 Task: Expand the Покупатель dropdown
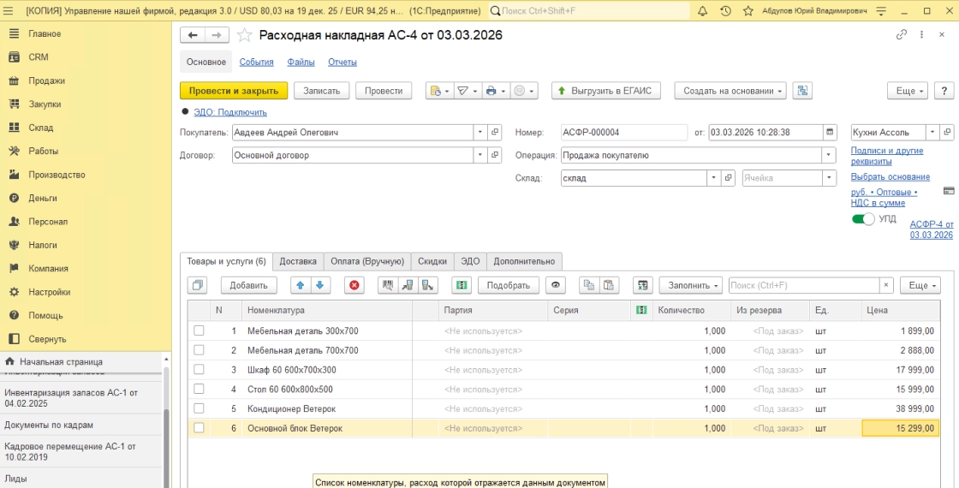[x=480, y=132]
